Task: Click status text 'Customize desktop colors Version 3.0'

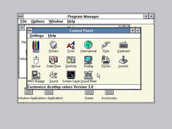Action: [60, 87]
